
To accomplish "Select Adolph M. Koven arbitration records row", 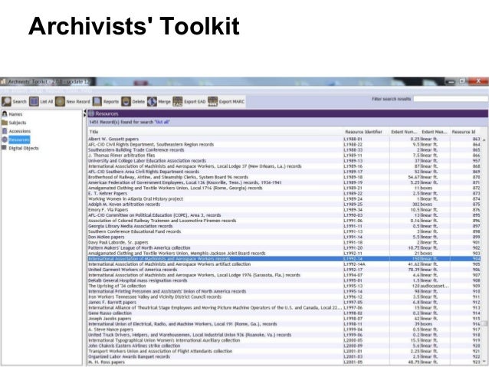I will [284, 205].
